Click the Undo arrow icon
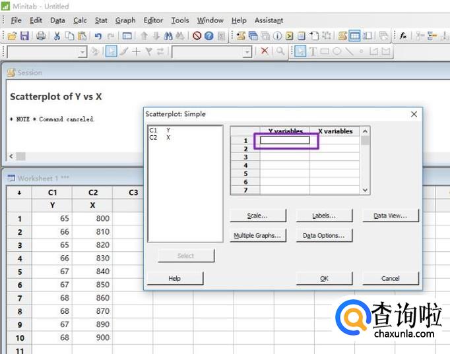This screenshot has width=450, height=354. click(x=98, y=36)
